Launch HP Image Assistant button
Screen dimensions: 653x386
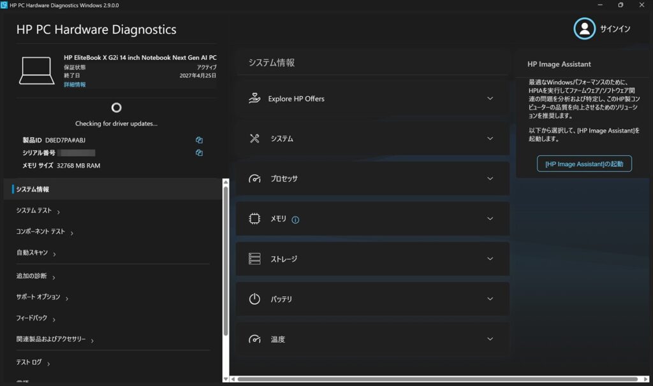pos(584,164)
